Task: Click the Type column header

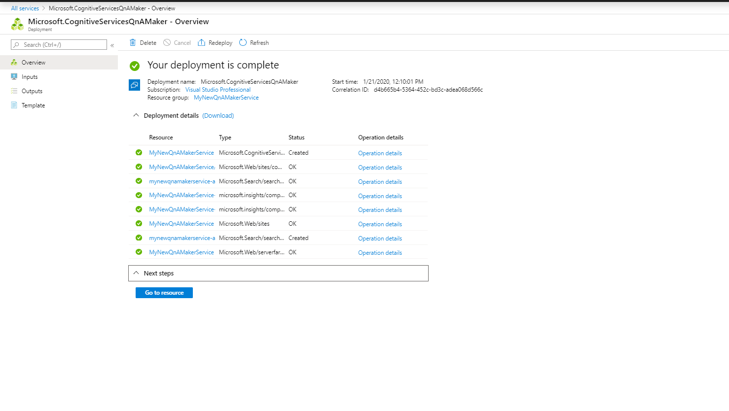Action: click(x=225, y=137)
